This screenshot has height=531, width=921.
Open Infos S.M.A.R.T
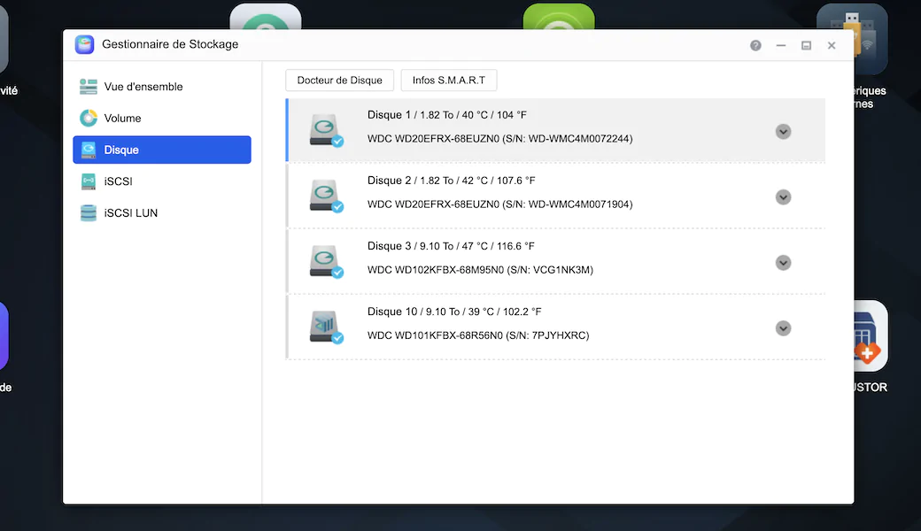449,81
